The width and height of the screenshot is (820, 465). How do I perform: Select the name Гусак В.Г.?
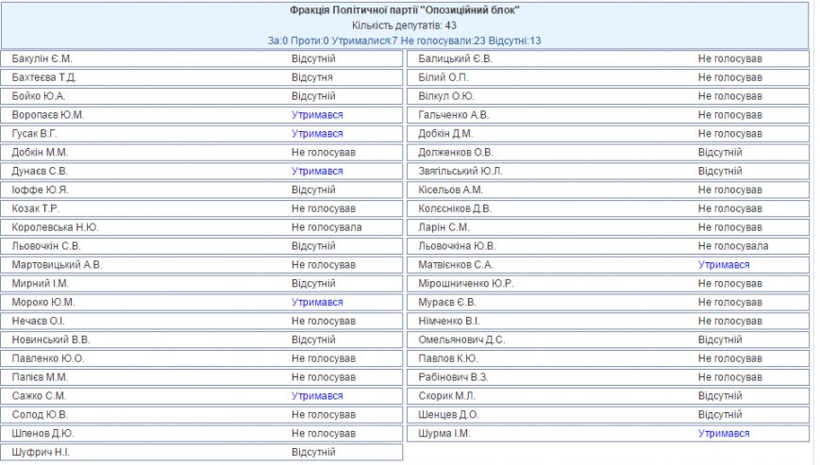click(x=34, y=134)
